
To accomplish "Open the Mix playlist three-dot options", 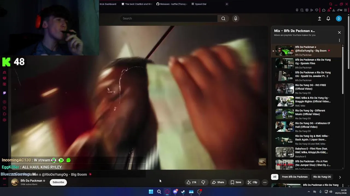I will coord(339,40).
